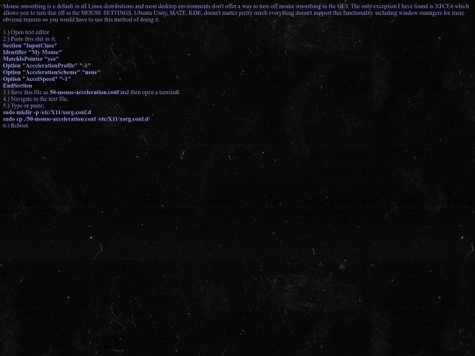
Task: Click the step '1.) Open text editor'
Action: coord(26,33)
